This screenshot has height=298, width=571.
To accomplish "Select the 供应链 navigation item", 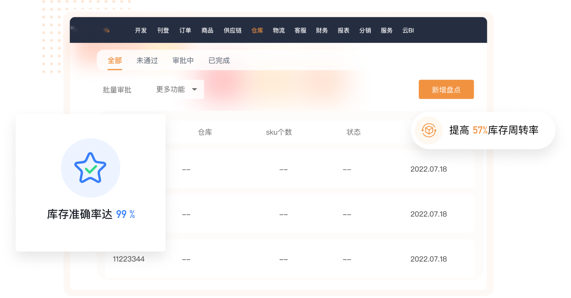I will click(232, 30).
